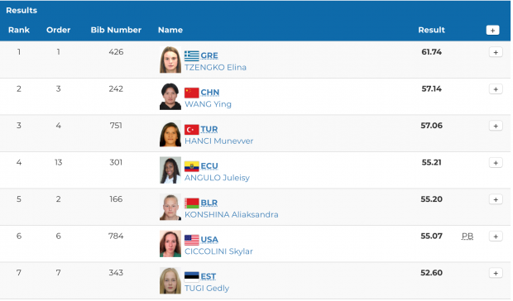Expand TUGI Gedly's result row
Image resolution: width=513 pixels, height=301 pixels.
[x=496, y=273]
